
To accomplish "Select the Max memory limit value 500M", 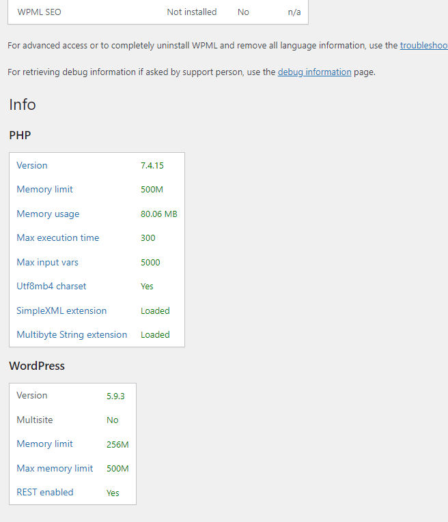I will [117, 468].
